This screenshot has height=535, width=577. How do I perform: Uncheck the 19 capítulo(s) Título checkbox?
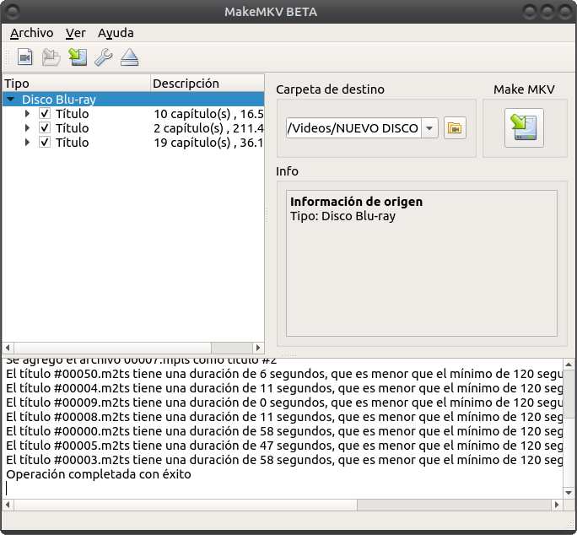click(45, 142)
